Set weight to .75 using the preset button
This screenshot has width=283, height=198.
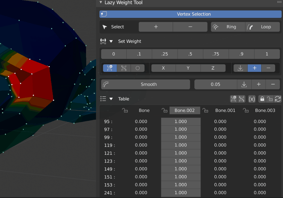216,54
